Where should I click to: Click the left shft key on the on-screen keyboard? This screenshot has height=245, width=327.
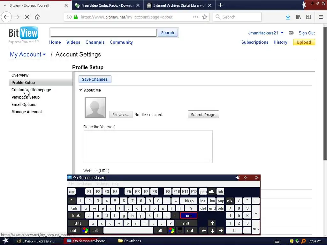pos(78,223)
